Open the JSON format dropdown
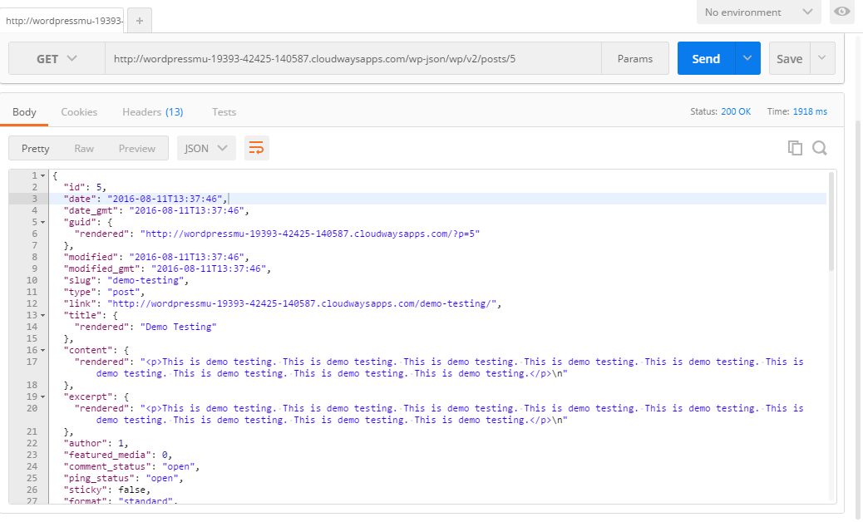Screen dimensions: 863x522 [206, 148]
